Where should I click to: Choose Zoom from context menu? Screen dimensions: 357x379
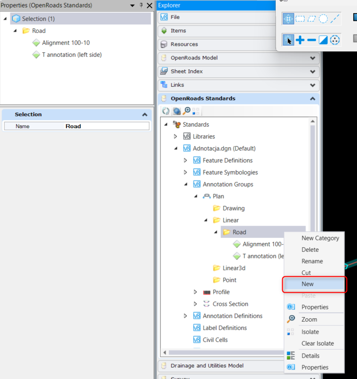coord(315,319)
